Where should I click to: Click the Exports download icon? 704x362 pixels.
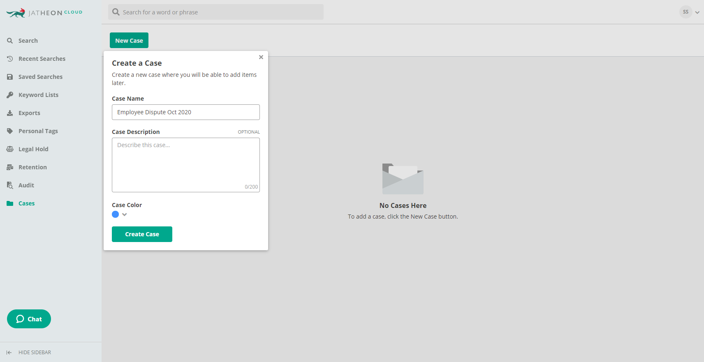[10, 113]
